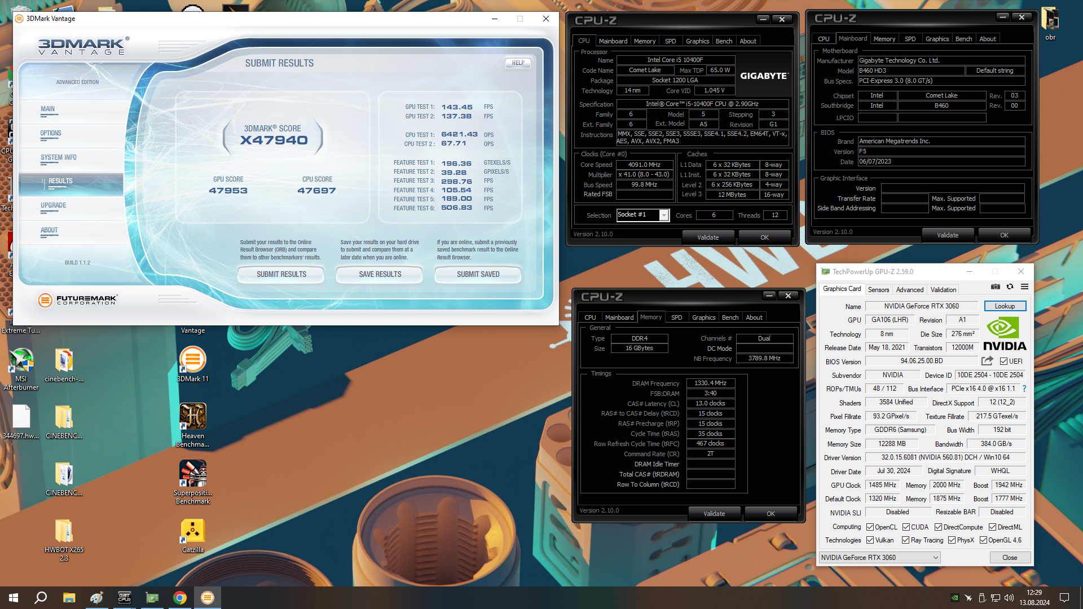Open the notification center icon
Image resolution: width=1083 pixels, height=609 pixels.
coord(1064,598)
